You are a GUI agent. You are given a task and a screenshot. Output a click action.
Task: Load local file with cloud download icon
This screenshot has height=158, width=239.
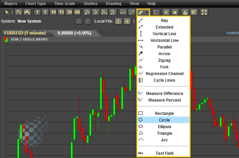(118, 21)
